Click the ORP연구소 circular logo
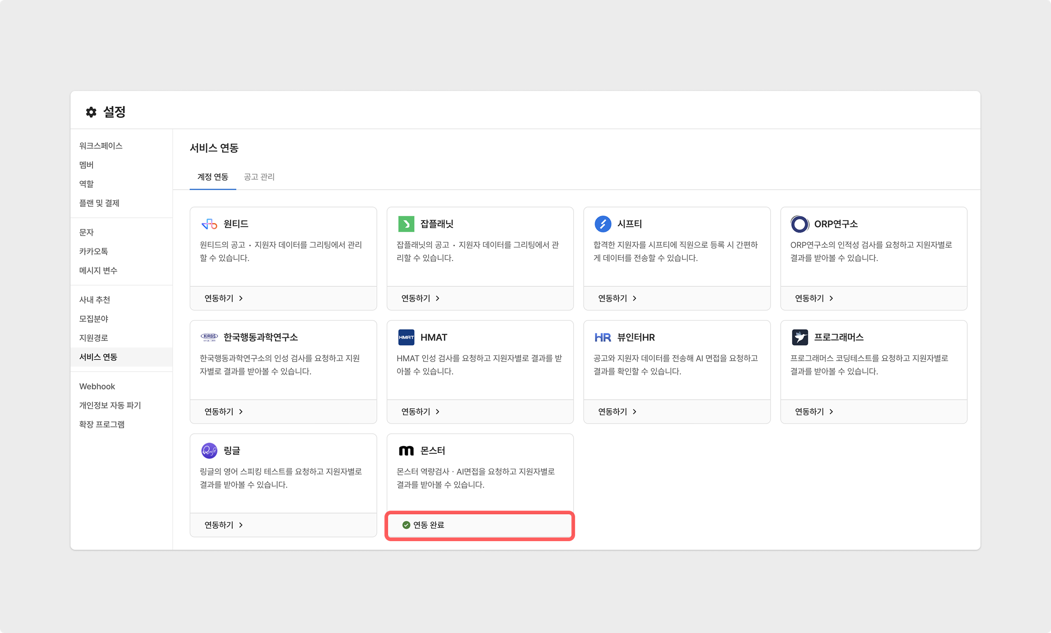The width and height of the screenshot is (1051, 633). [x=799, y=224]
